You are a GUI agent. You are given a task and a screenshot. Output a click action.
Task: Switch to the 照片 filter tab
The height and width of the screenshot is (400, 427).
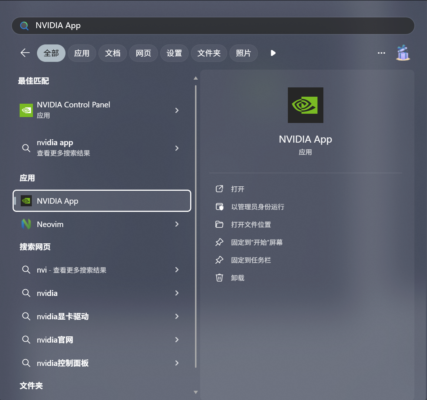[243, 53]
